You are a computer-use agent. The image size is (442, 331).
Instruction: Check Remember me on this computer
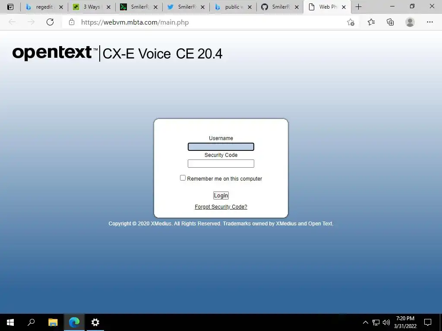183,178
